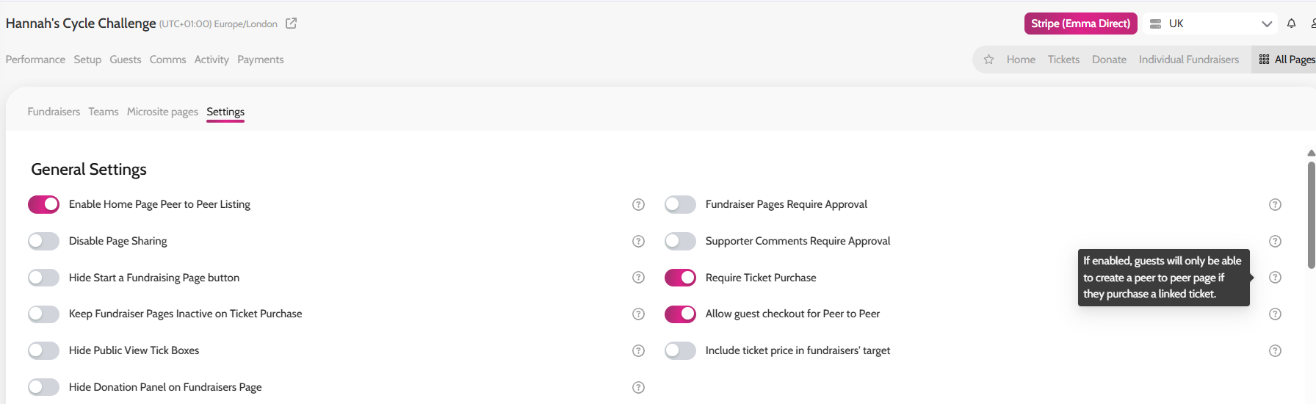
Task: Turn off Require Ticket Purchase toggle
Action: (x=680, y=278)
